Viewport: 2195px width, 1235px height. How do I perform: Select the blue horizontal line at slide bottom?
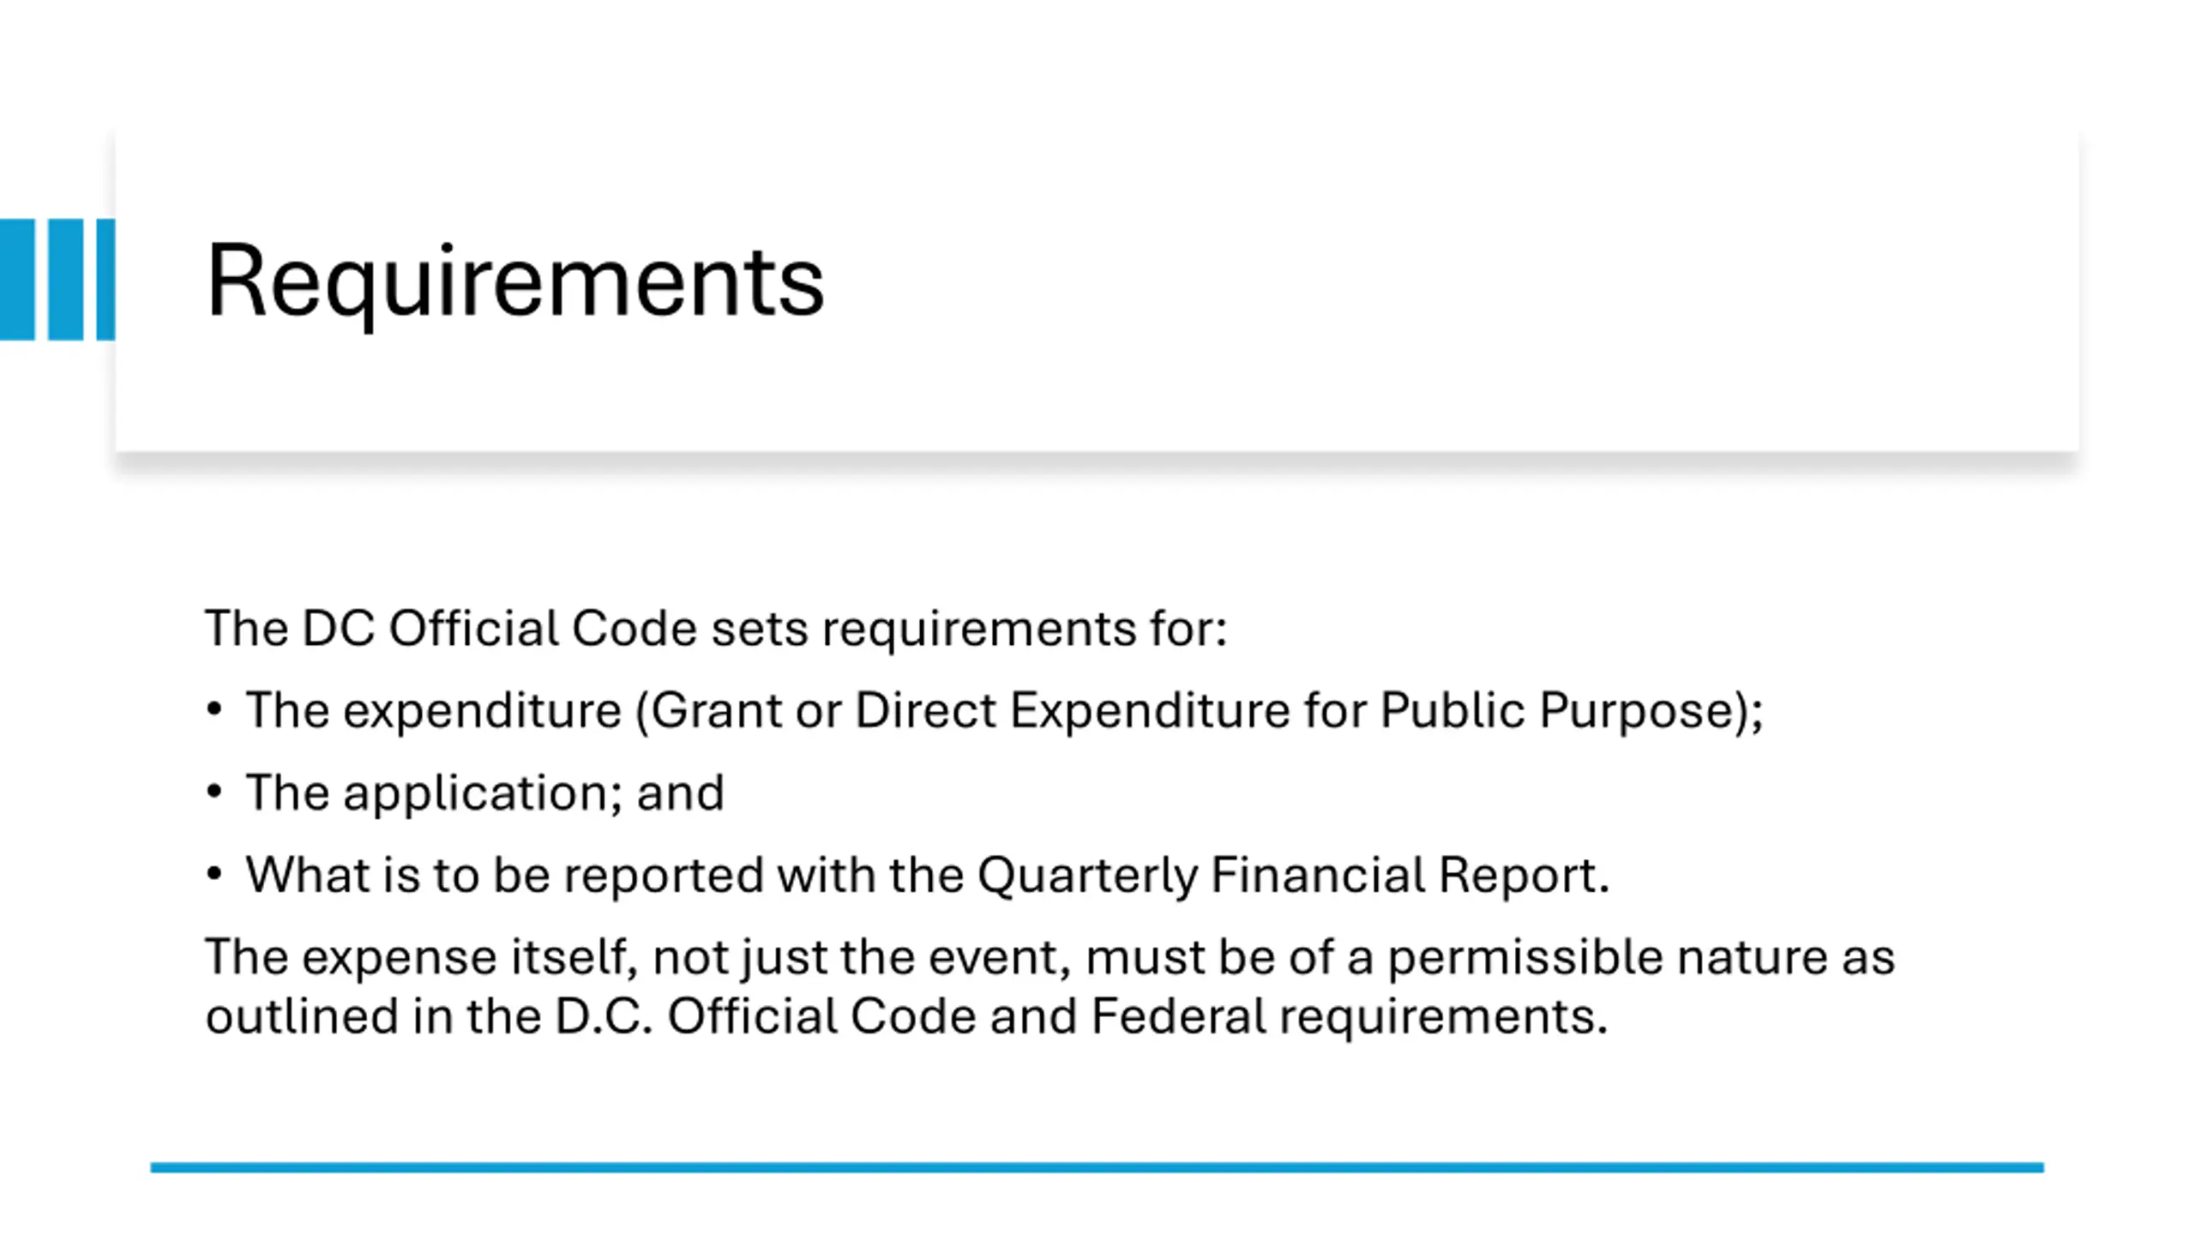click(x=1097, y=1167)
